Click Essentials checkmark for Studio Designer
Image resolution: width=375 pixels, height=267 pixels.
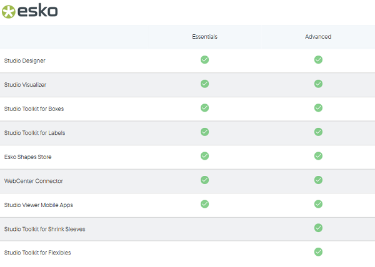(x=204, y=60)
